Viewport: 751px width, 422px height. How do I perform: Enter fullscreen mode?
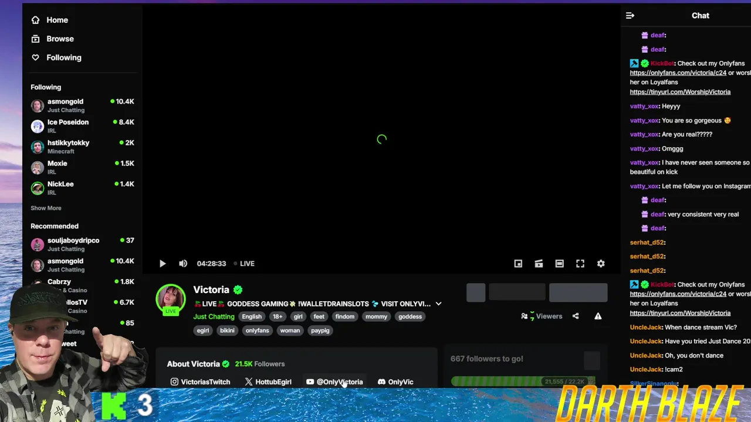[580, 264]
